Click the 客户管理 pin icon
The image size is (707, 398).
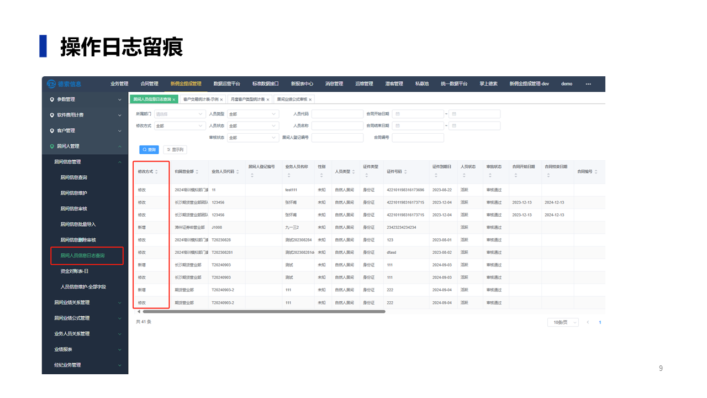point(52,130)
